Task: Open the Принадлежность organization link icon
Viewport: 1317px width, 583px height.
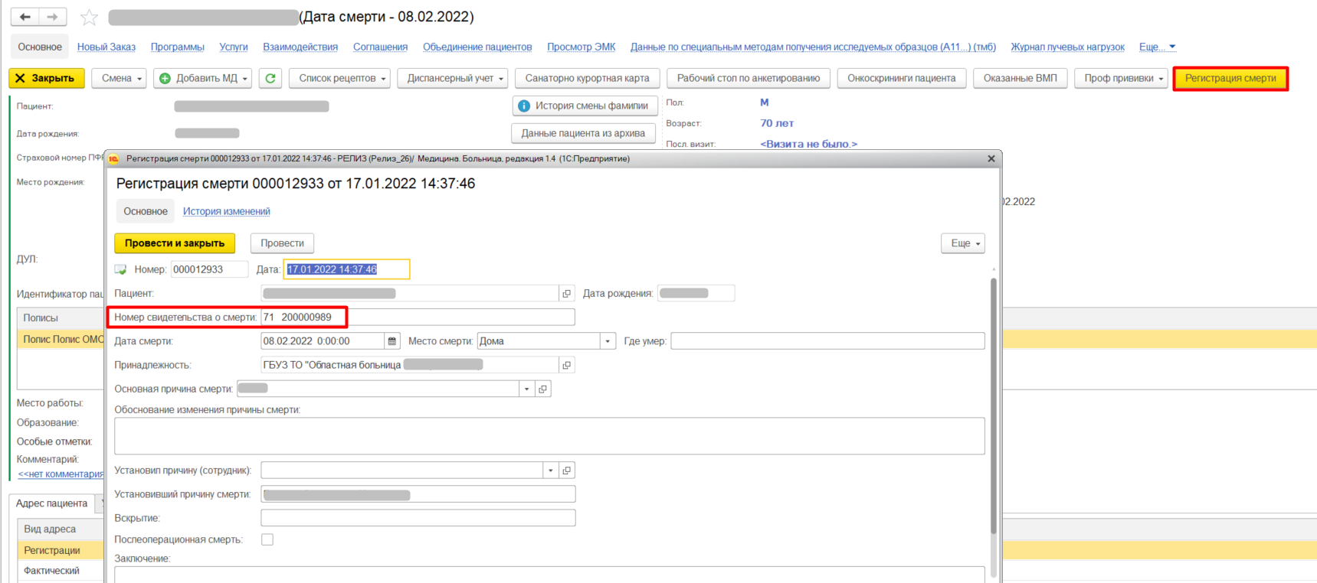Action: (567, 365)
